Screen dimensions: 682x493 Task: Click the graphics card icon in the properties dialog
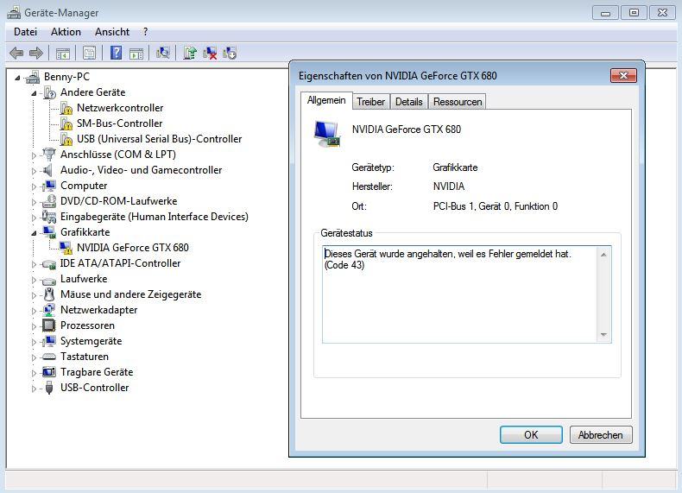[x=326, y=134]
